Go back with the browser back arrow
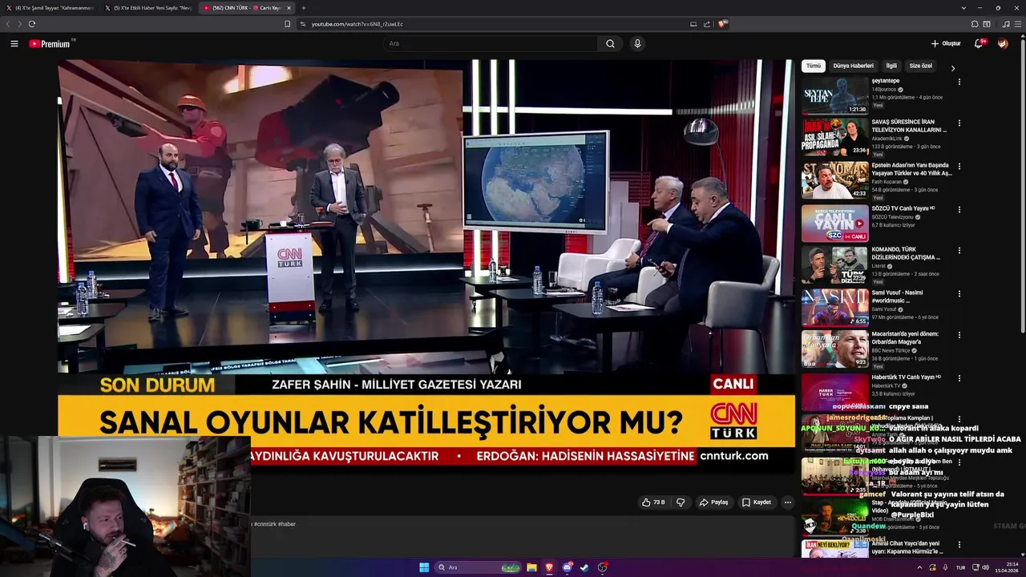Screen dimensions: 1026x577 click(8, 23)
